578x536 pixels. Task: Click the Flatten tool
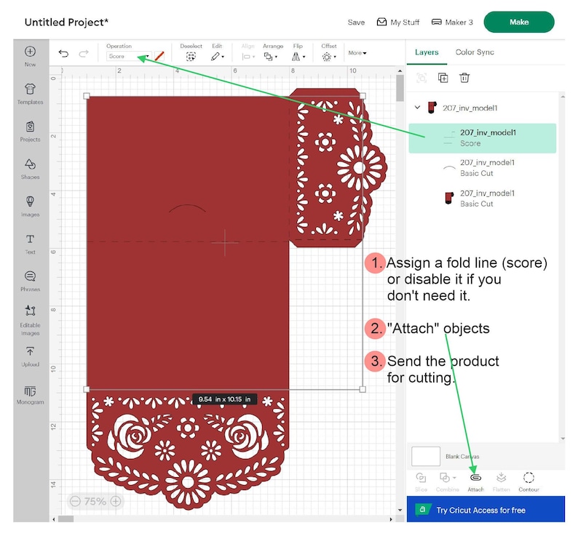[x=501, y=482]
